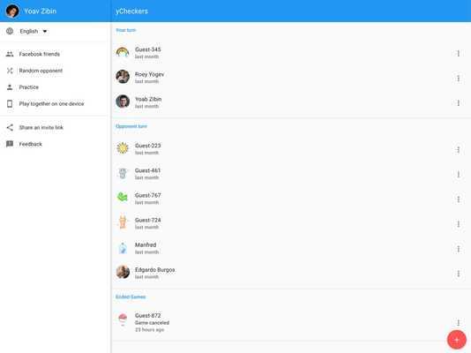Click Yoab Zibin's profile photo

tap(123, 101)
